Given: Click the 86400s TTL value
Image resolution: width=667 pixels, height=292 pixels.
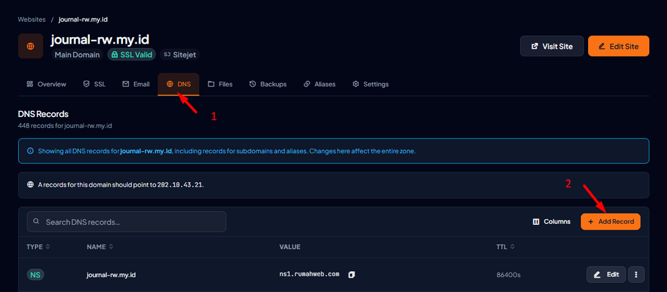Looking at the screenshot, I should pyautogui.click(x=508, y=274).
